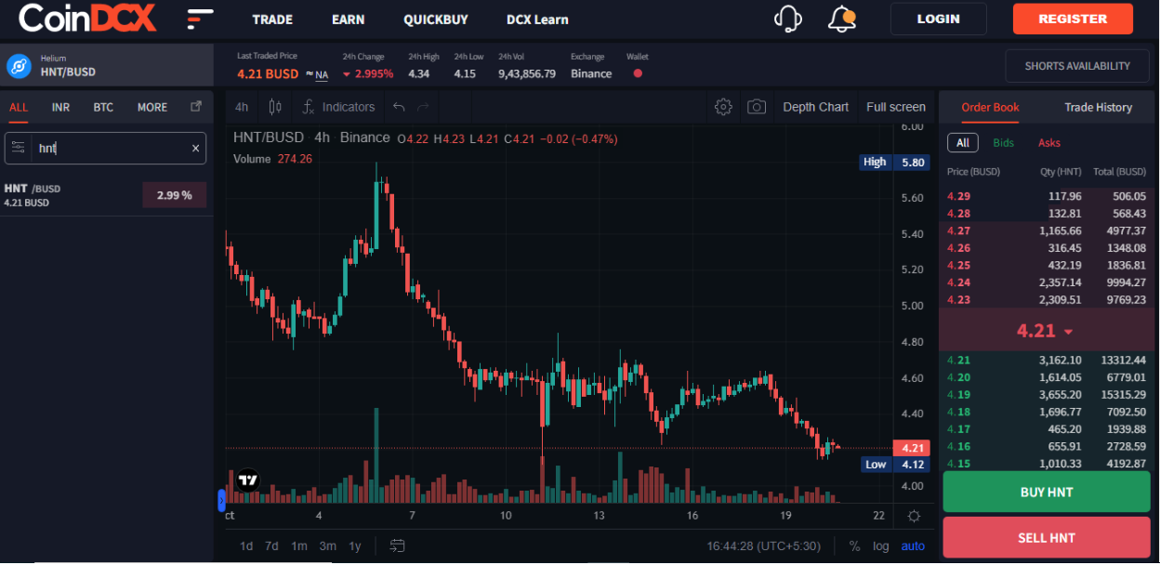Open the hamburger menu next to the logo

click(x=200, y=19)
